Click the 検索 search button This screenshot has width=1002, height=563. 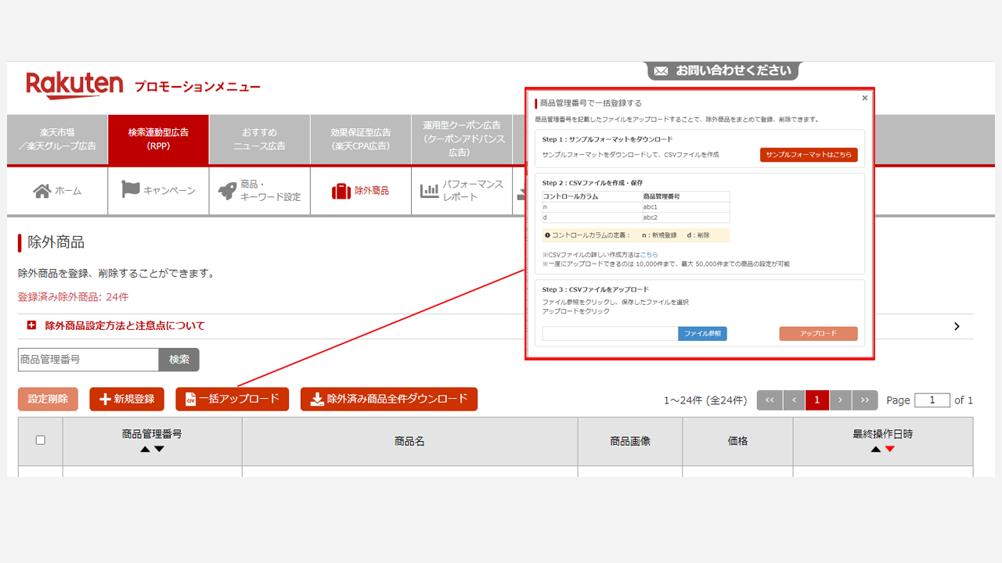tap(179, 360)
